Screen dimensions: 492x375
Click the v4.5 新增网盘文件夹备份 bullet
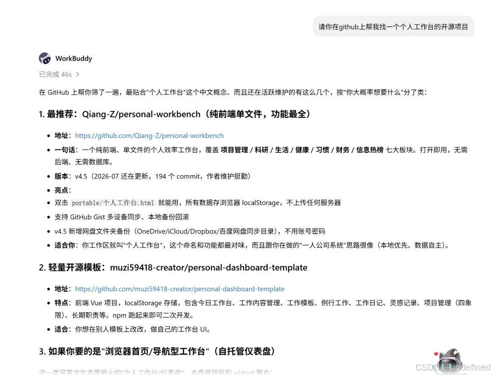click(190, 231)
